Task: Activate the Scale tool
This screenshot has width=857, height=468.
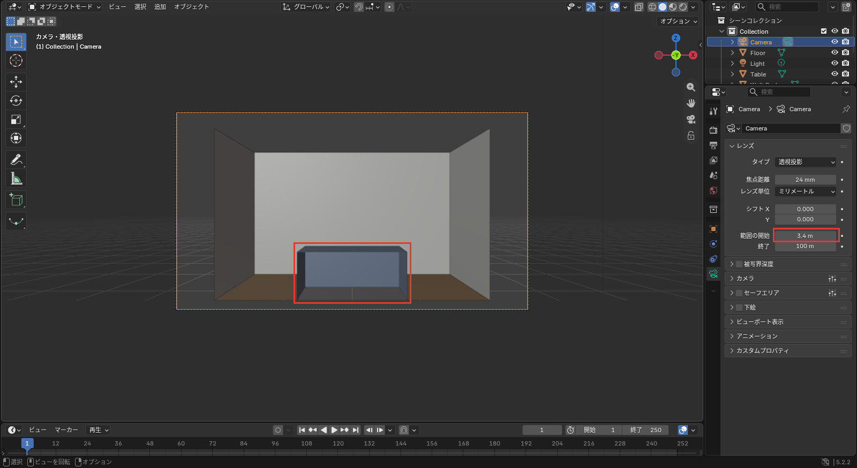Action: coord(16,119)
